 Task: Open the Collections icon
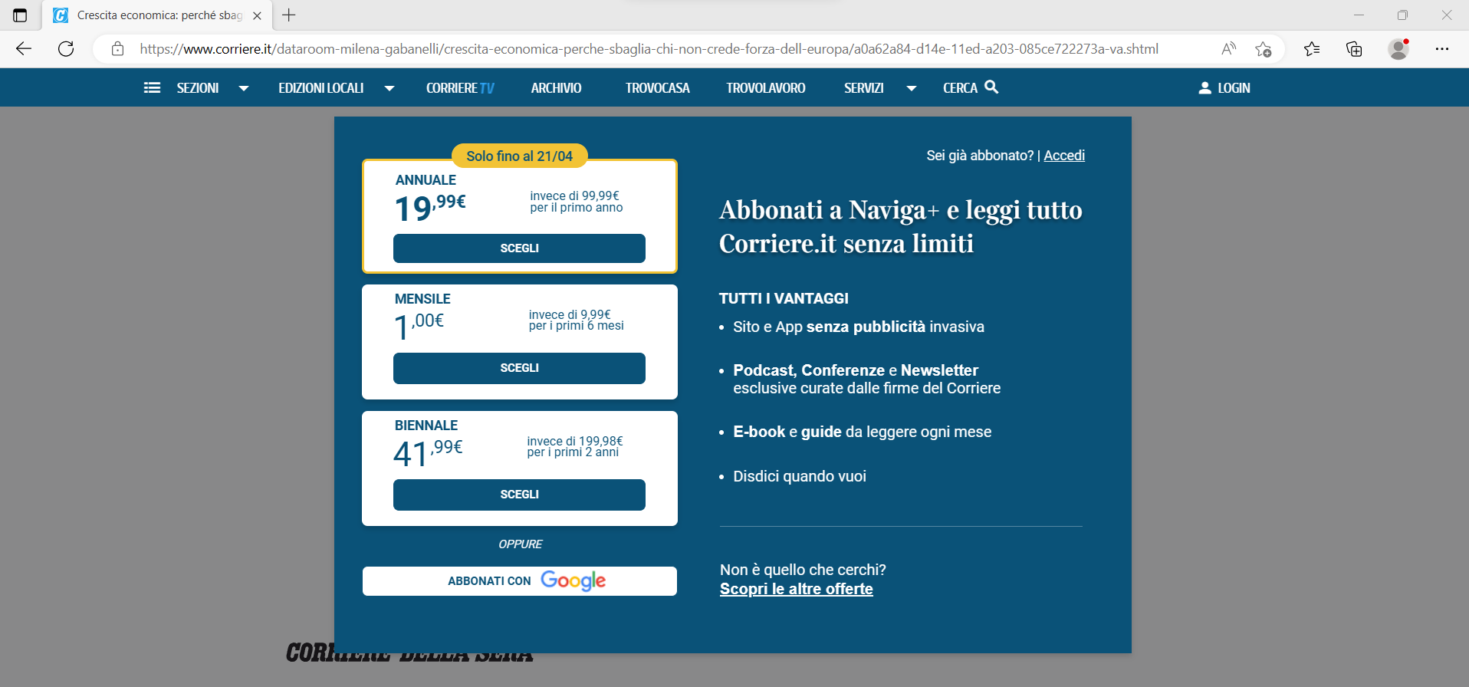coord(1355,49)
